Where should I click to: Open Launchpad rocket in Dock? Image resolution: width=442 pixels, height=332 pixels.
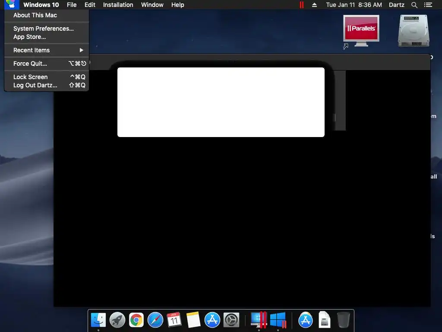pos(117,320)
